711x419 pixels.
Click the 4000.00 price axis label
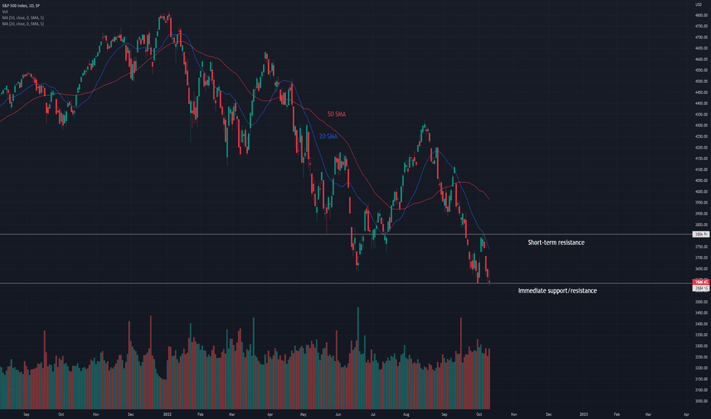(701, 192)
